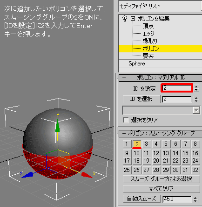Select the 要素 sub-object level

[x=148, y=56]
